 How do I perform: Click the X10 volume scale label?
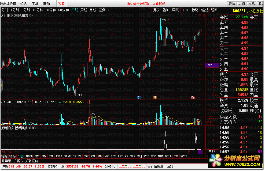[209, 123]
